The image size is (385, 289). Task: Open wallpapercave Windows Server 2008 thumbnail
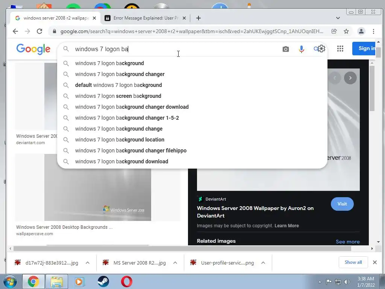pyautogui.click(x=98, y=187)
